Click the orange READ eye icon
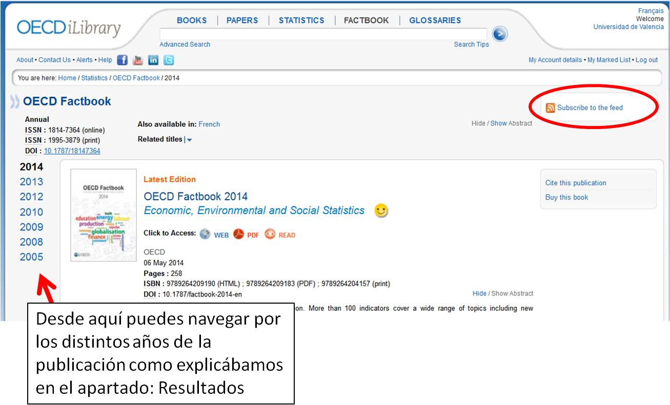The height and width of the screenshot is (405, 670). (270, 234)
